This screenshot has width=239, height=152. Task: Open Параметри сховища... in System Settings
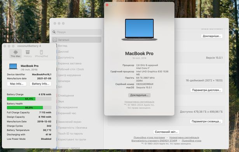(x=206, y=122)
